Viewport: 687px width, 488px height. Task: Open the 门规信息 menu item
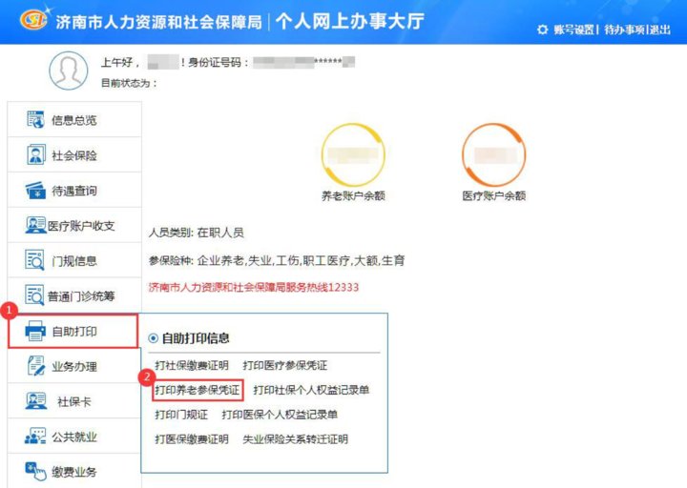tap(74, 260)
